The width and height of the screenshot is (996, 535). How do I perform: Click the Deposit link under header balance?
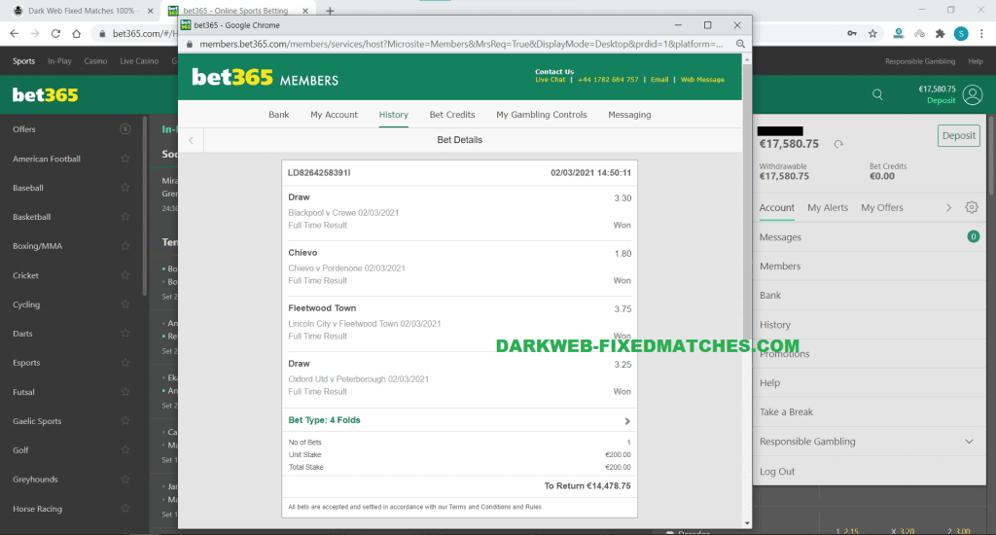point(941,100)
